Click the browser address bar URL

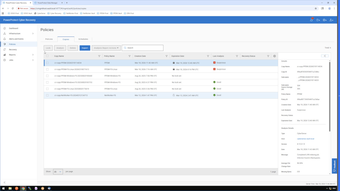[x=58, y=8]
